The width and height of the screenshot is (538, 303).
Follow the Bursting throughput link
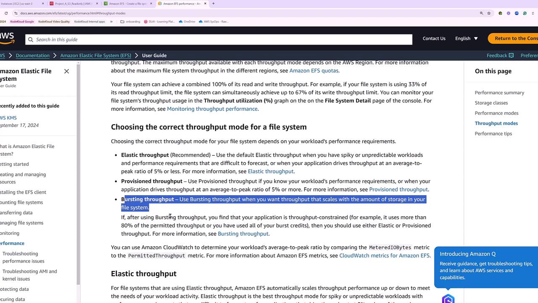point(243,234)
